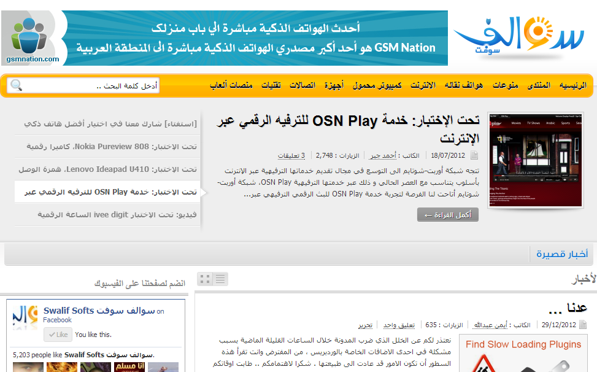597x372 pixels.
Task: Click the document icon beside 29/12/2012
Action: click(x=583, y=325)
